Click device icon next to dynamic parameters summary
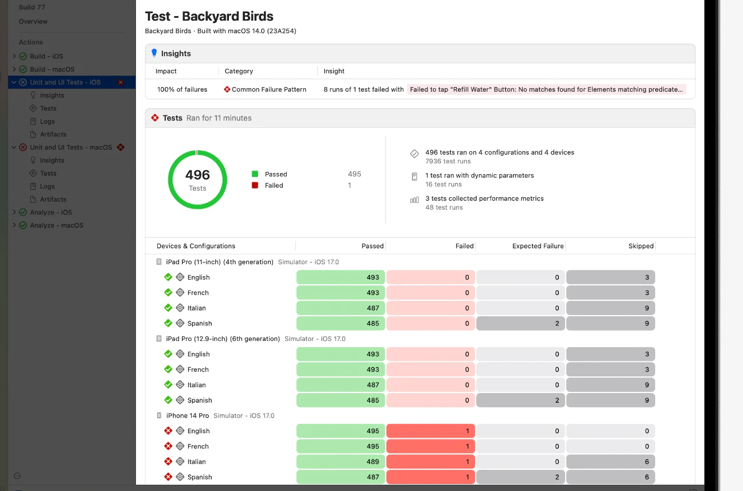Image resolution: width=743 pixels, height=491 pixels. 414,176
